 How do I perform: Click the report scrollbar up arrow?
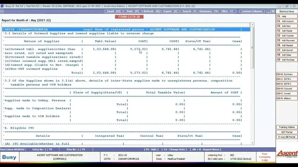point(252,25)
